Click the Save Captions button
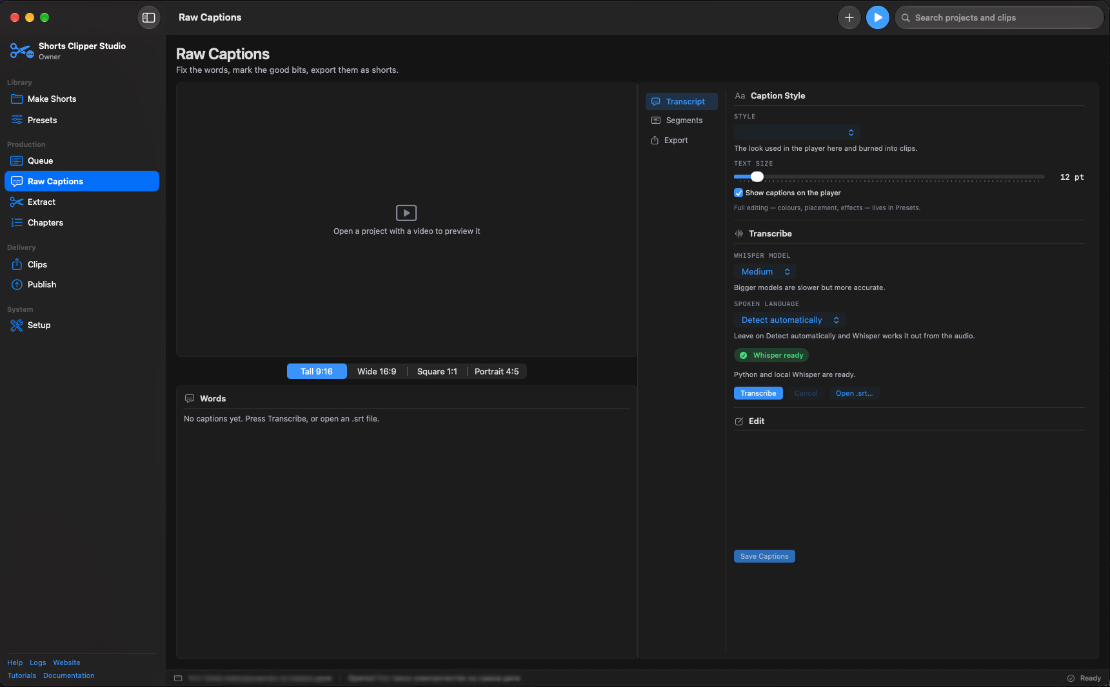This screenshot has height=687, width=1110. click(x=764, y=556)
